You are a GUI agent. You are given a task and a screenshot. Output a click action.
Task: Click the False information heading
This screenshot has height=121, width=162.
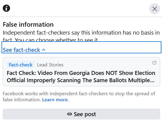pyautogui.click(x=28, y=25)
